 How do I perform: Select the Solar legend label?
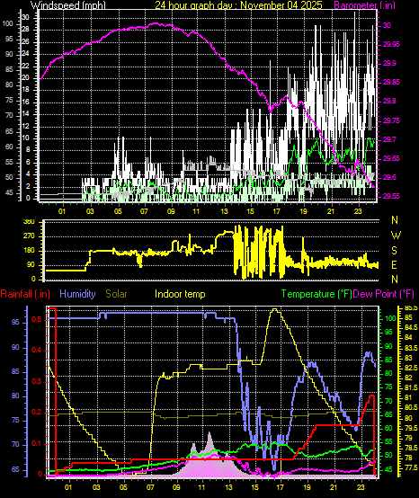(116, 294)
